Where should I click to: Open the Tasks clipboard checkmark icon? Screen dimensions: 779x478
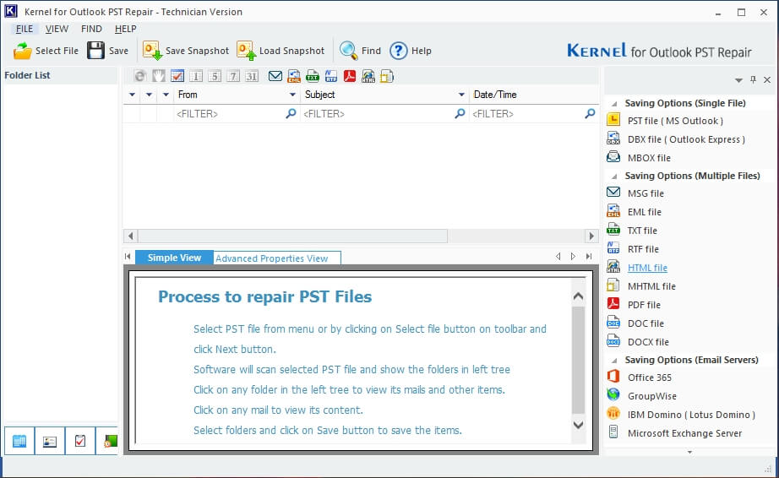pyautogui.click(x=80, y=441)
